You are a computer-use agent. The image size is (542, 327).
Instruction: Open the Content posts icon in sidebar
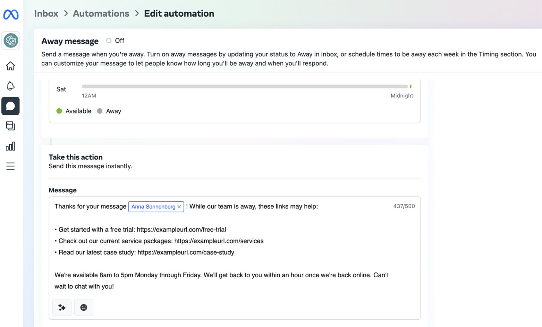(x=11, y=126)
